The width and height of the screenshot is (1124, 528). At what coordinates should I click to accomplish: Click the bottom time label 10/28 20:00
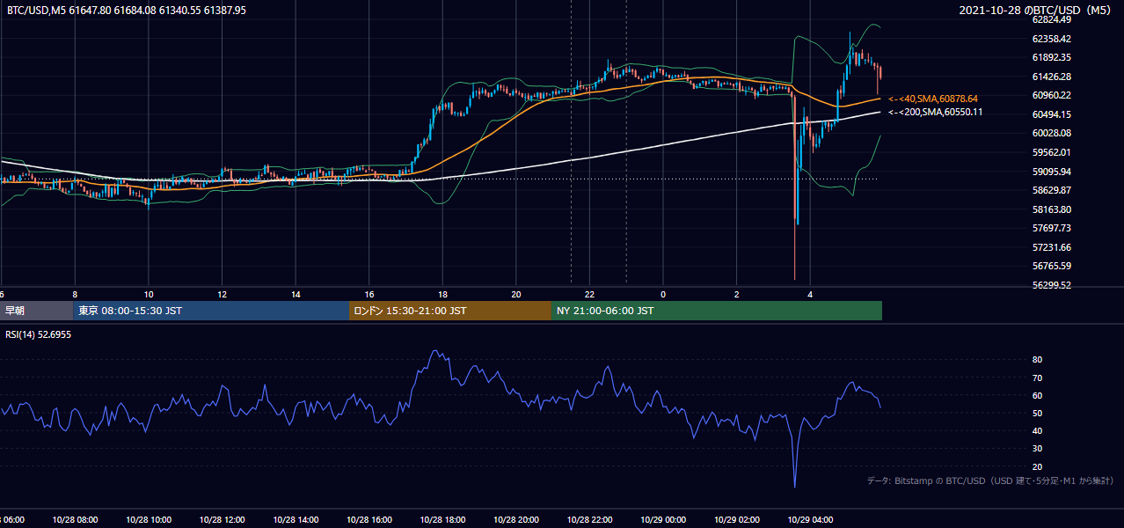pos(515,520)
